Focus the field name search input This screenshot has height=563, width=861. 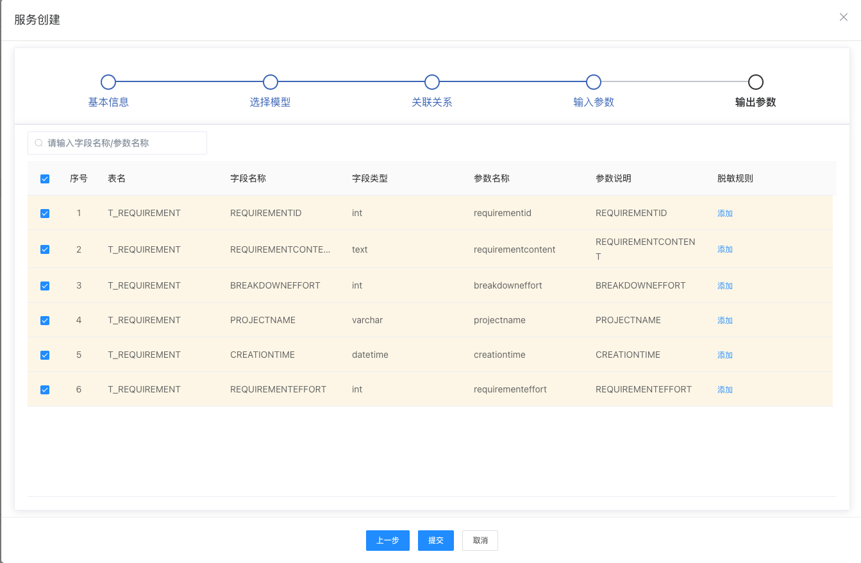pos(122,143)
